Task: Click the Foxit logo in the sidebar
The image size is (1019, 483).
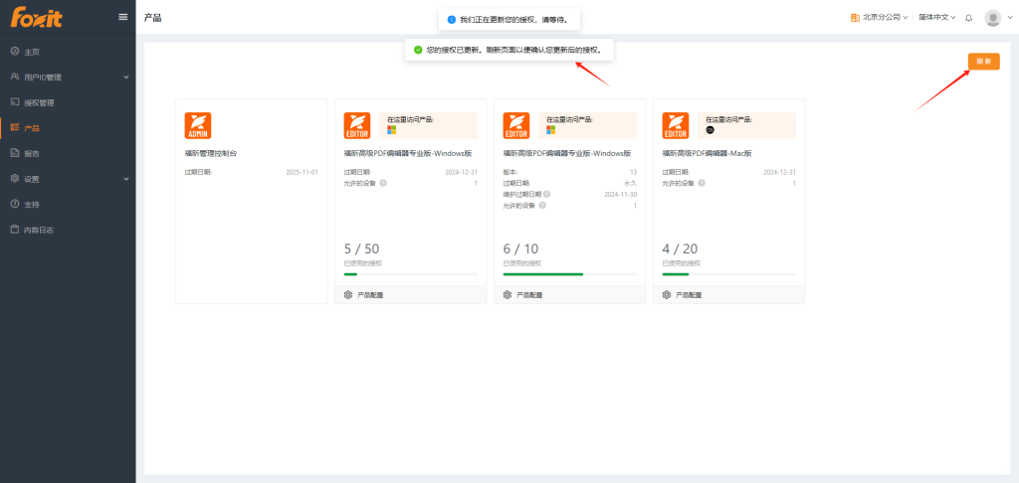Action: click(37, 17)
